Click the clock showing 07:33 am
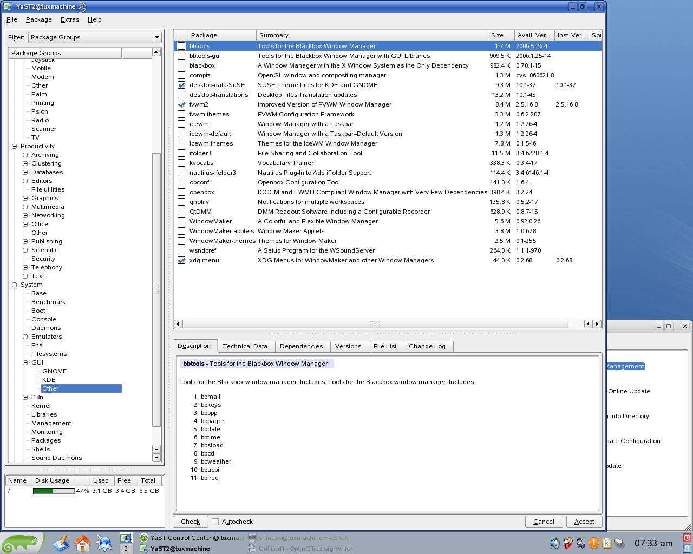This screenshot has width=693, height=554. coord(653,543)
